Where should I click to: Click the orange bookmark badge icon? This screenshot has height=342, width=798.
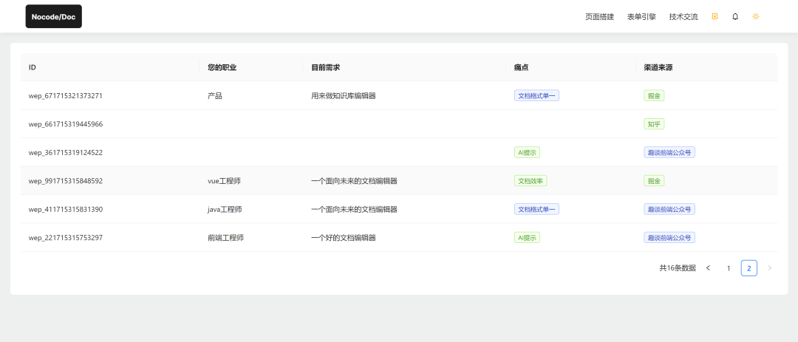715,16
